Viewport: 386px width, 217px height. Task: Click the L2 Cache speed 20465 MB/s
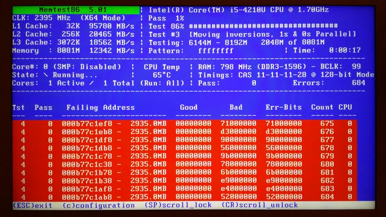click(x=112, y=34)
